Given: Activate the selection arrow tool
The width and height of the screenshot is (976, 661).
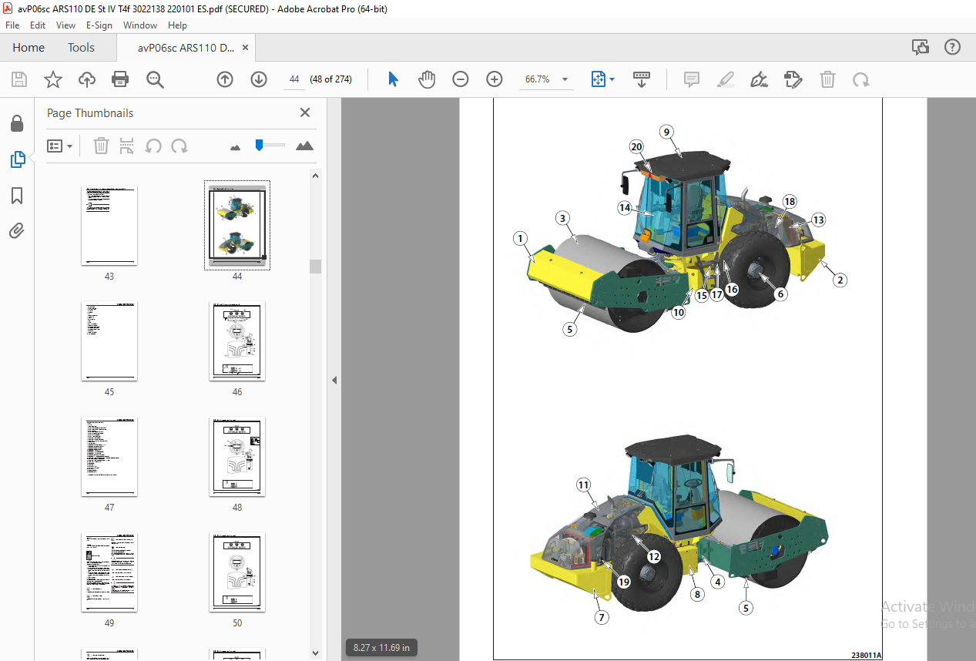Looking at the screenshot, I should point(394,79).
